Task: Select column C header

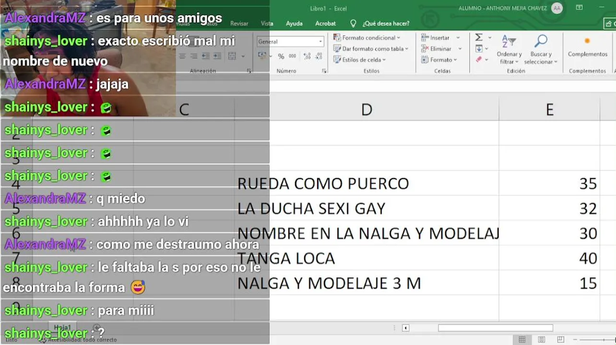Action: click(184, 109)
